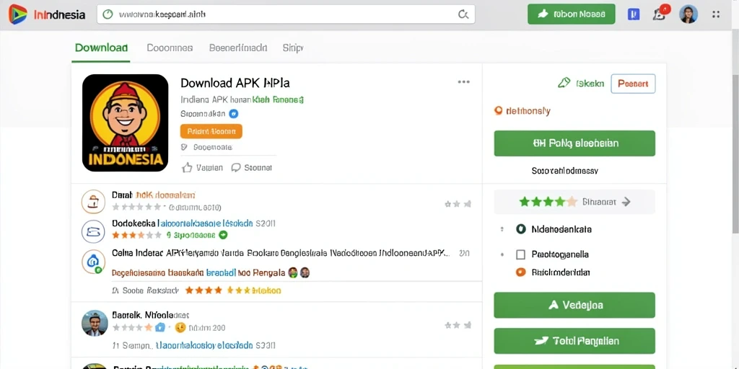Click the search magnifier icon in address bar
Viewport: 739px width, 369px height.
[x=463, y=14]
